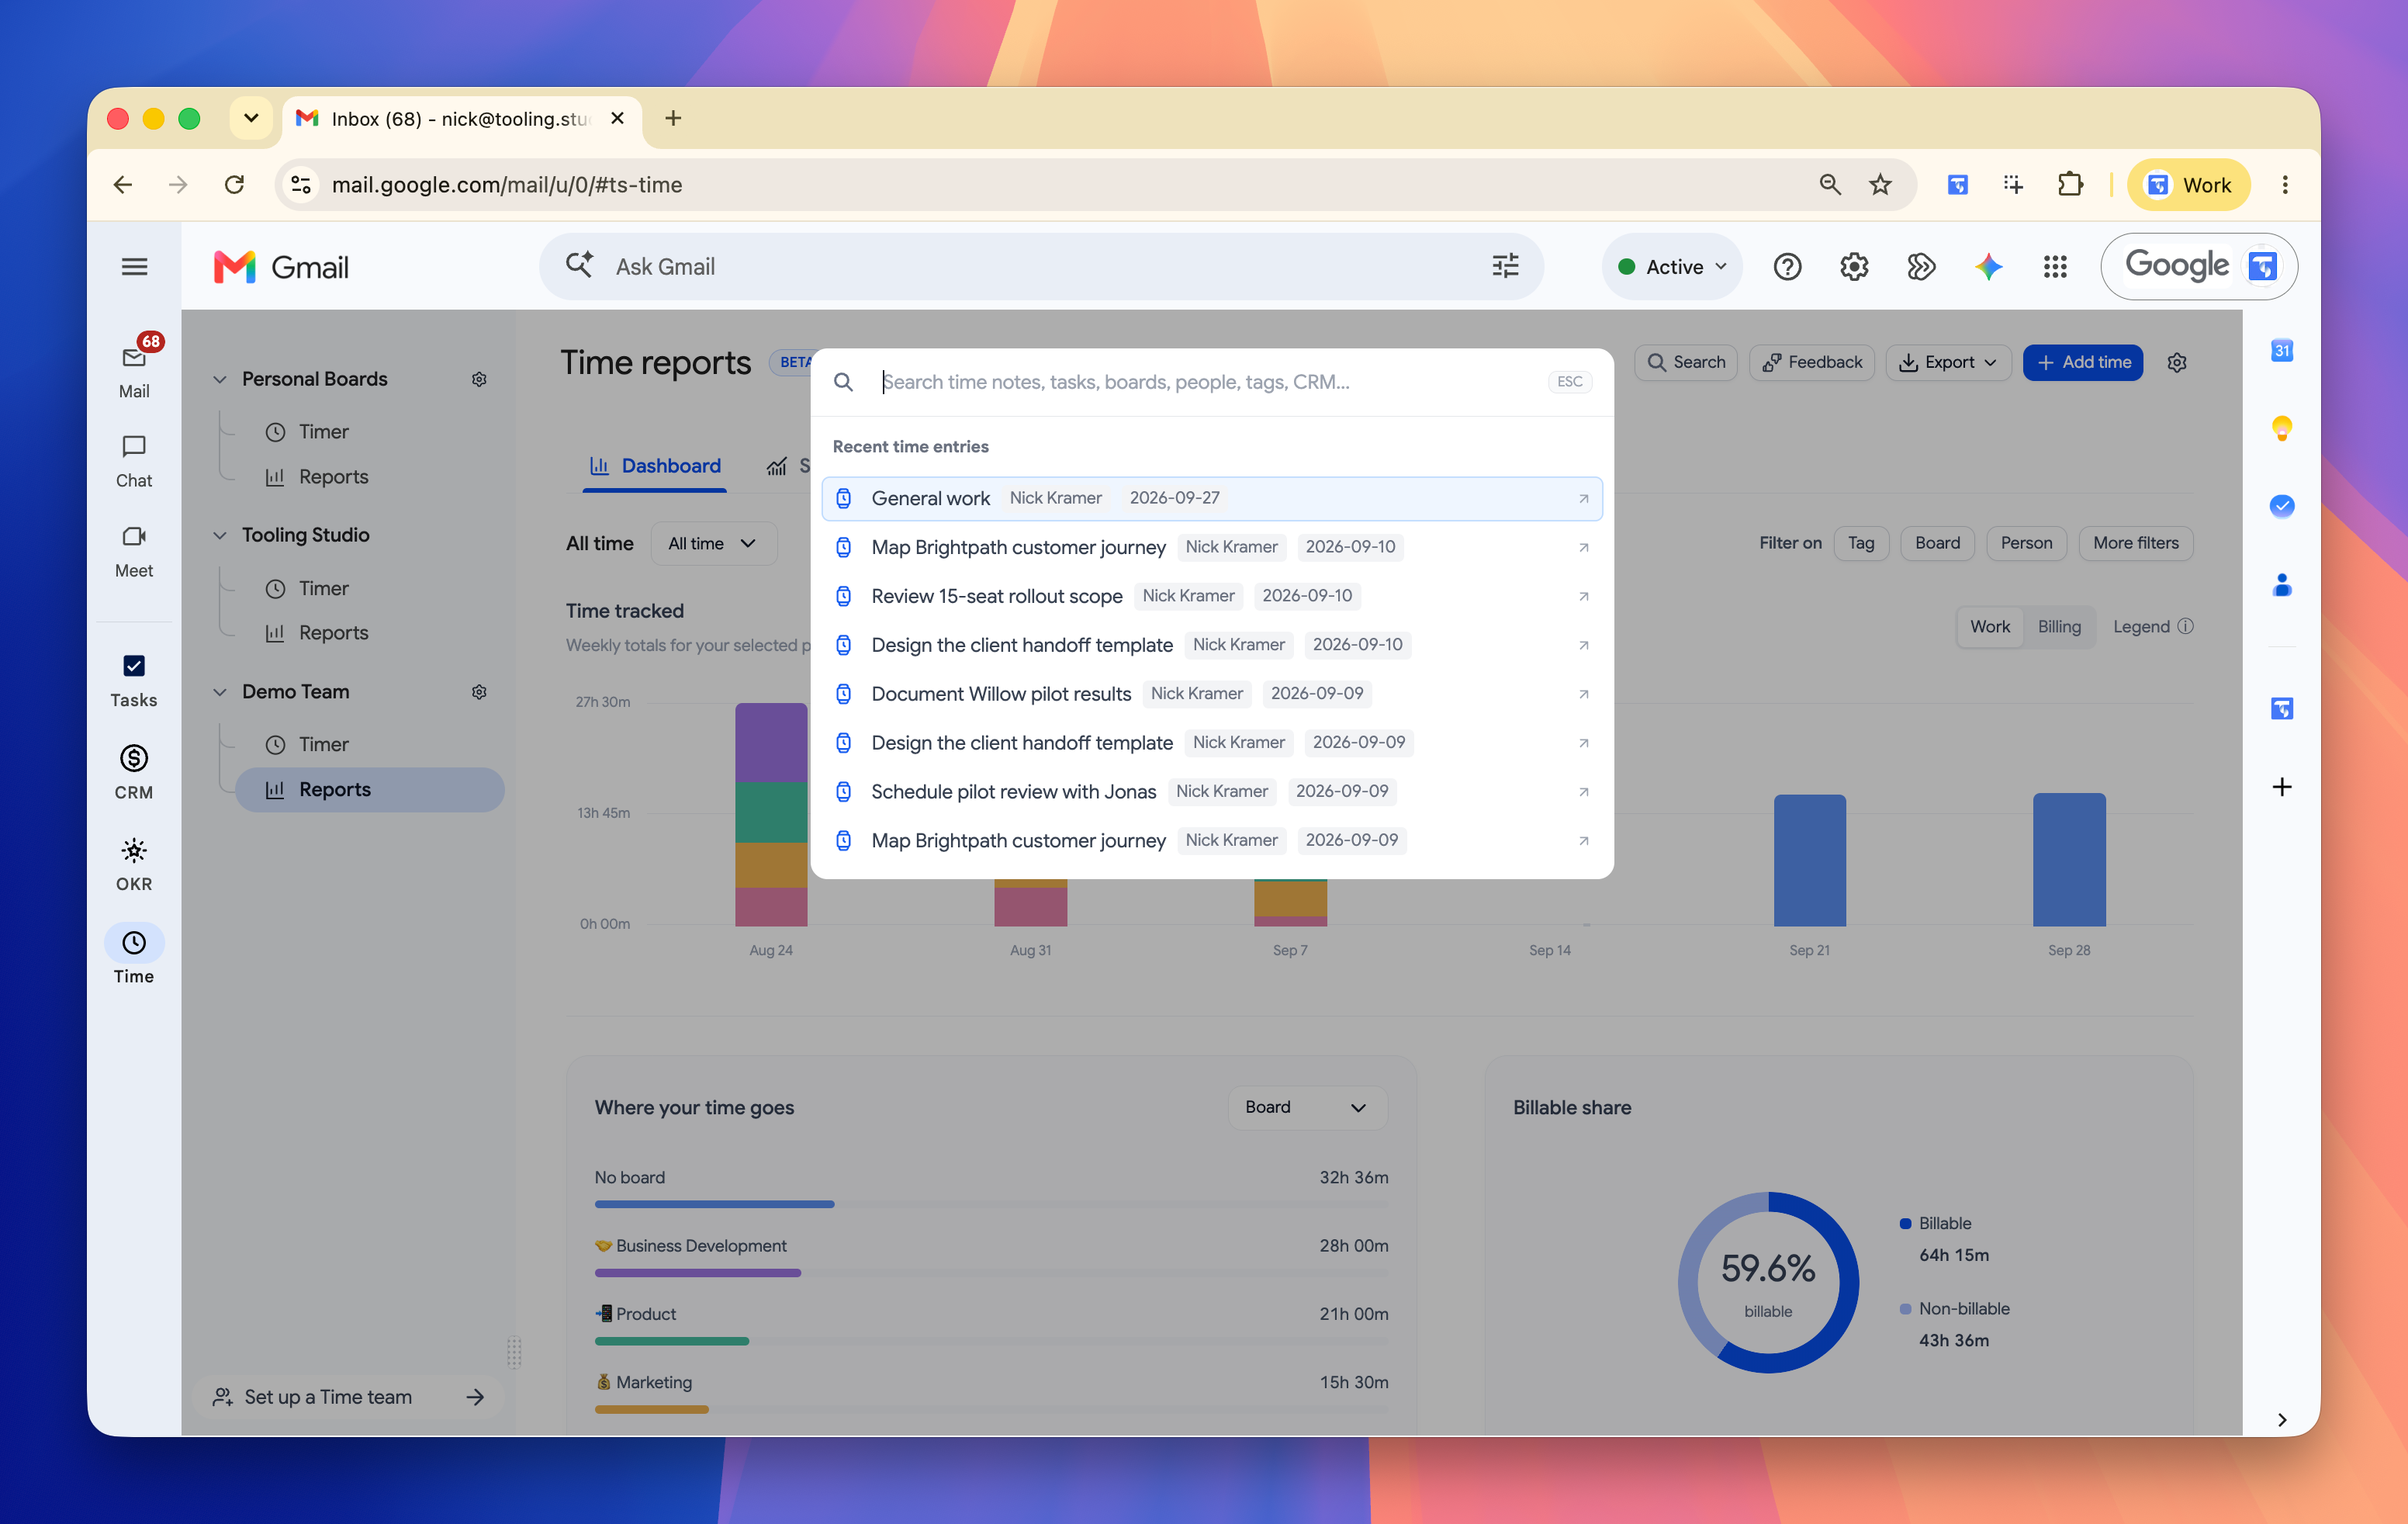This screenshot has width=2408, height=1524.
Task: Collapse the Tooling Studio section
Action: [220, 535]
